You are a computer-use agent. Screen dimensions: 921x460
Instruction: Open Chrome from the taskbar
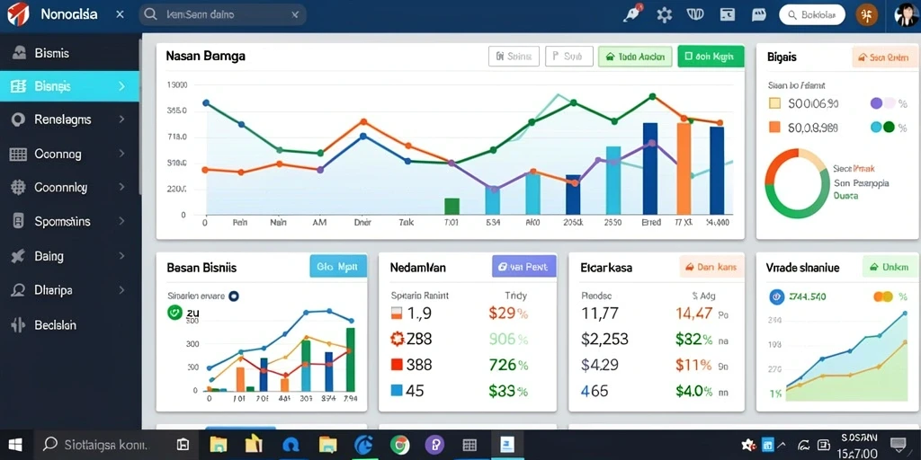[x=400, y=445]
